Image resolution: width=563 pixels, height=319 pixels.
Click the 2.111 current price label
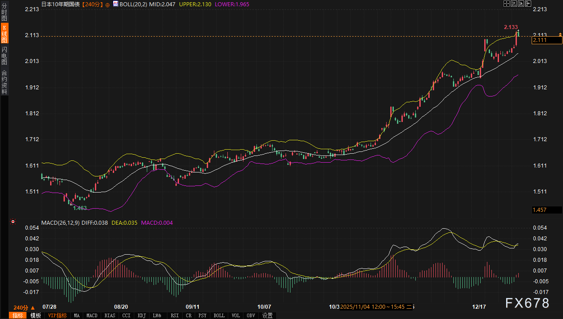pyautogui.click(x=546, y=41)
